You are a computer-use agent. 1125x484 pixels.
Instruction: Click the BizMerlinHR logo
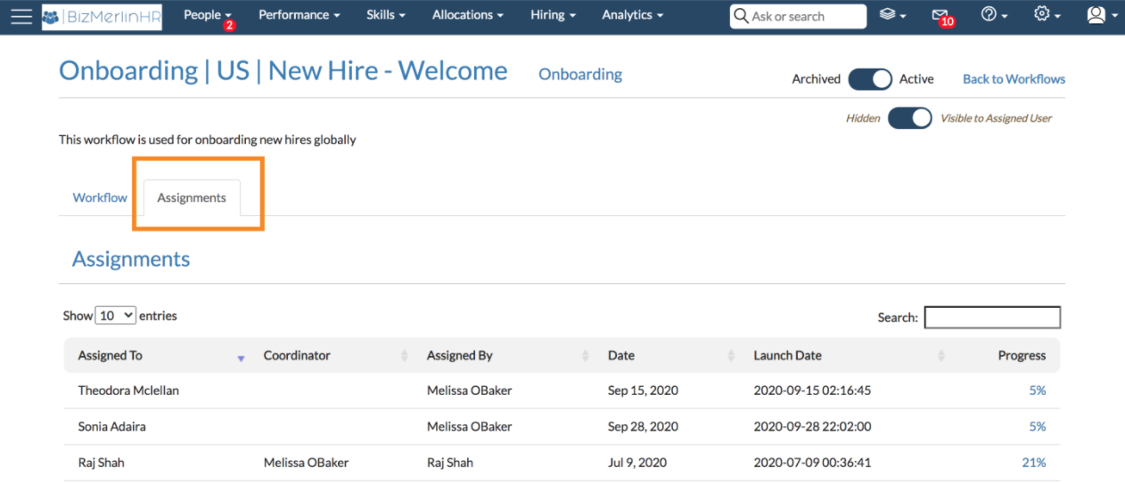(x=102, y=16)
